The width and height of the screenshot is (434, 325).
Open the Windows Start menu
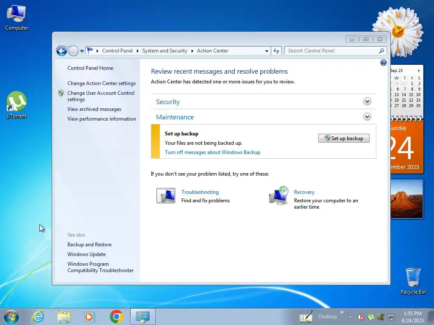coord(11,317)
